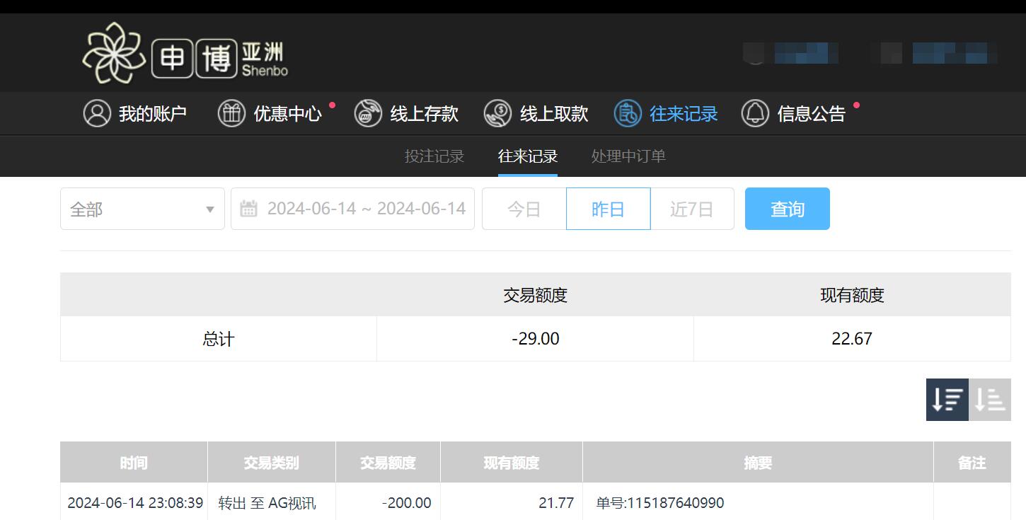Click the Shenbo flower logo
Viewport: 1026px width, 520px height.
(115, 52)
